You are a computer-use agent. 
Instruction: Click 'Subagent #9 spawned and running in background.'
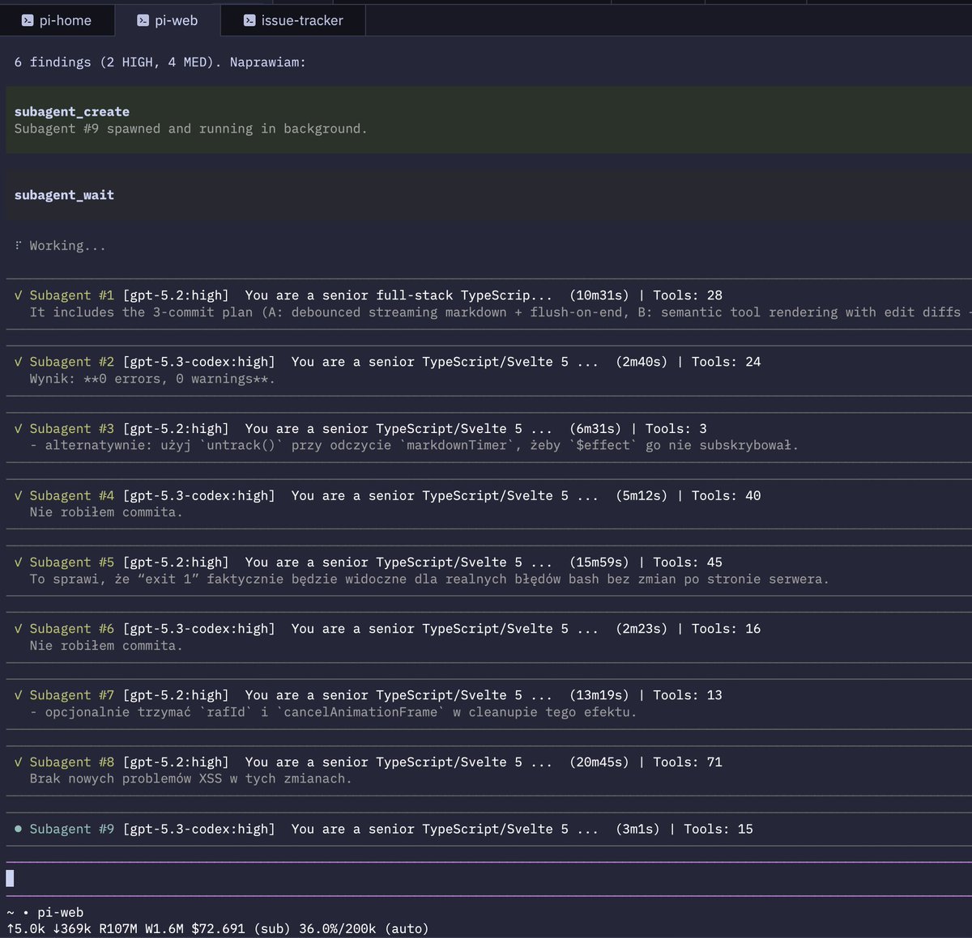(190, 129)
